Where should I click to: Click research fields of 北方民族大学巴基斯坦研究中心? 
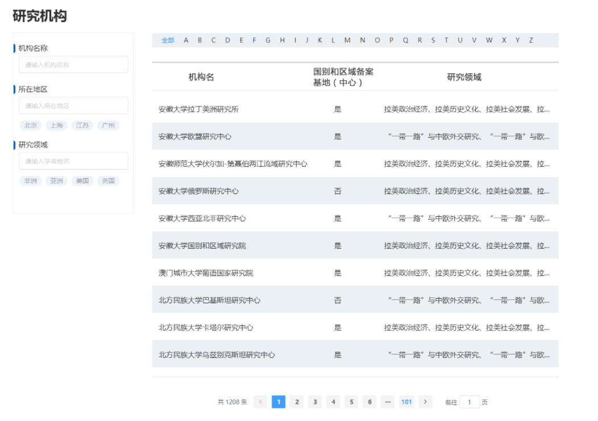pos(469,300)
